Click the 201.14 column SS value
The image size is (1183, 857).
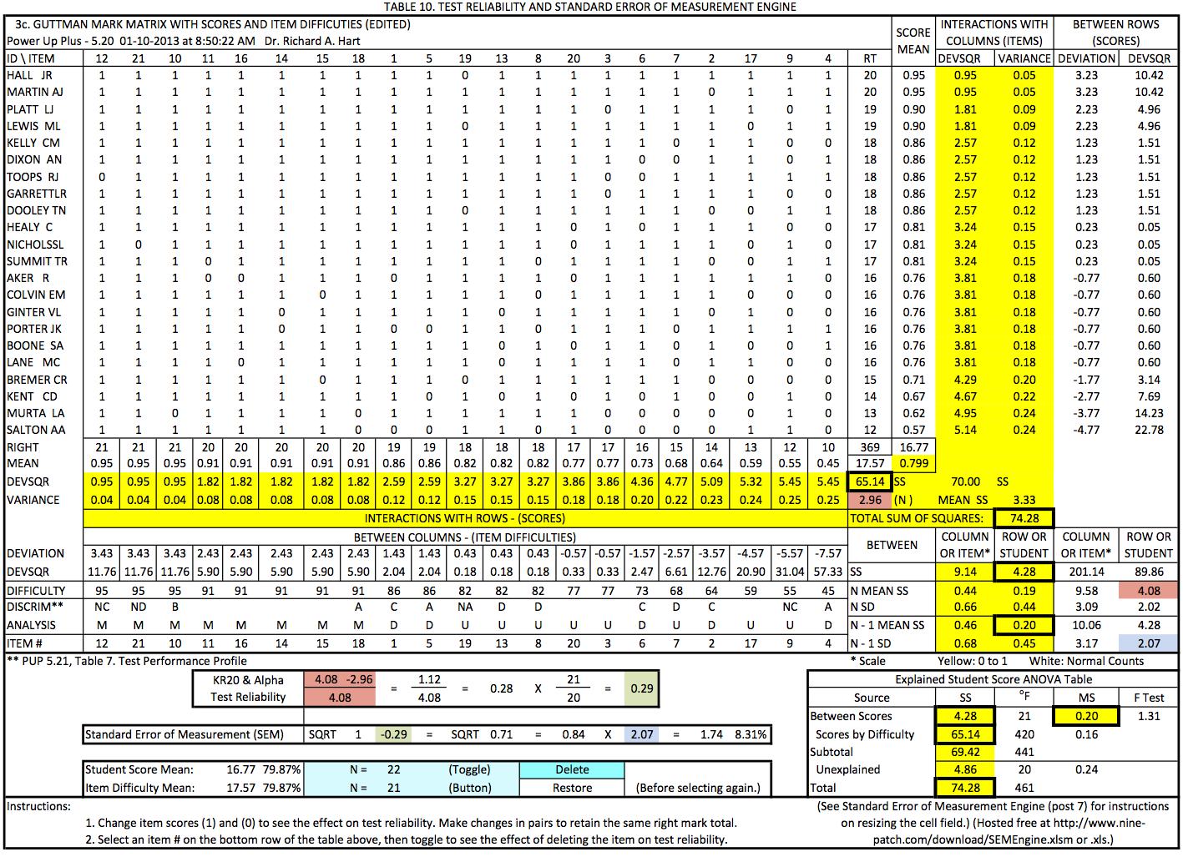pyautogui.click(x=1084, y=572)
